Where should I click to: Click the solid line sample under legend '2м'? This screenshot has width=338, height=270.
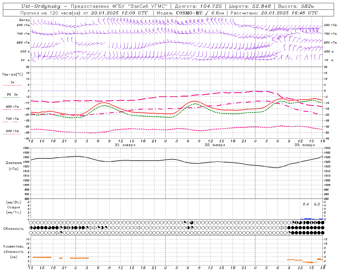coord(12,85)
